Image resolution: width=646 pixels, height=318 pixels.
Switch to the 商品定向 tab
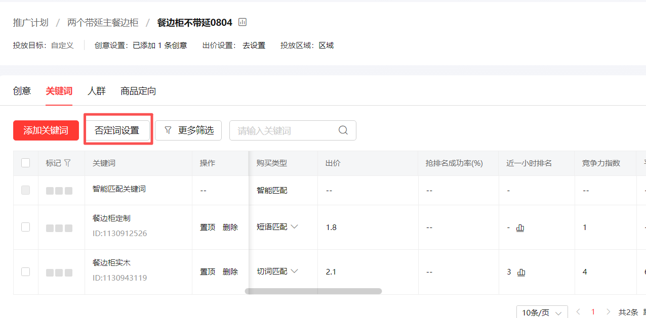point(138,91)
